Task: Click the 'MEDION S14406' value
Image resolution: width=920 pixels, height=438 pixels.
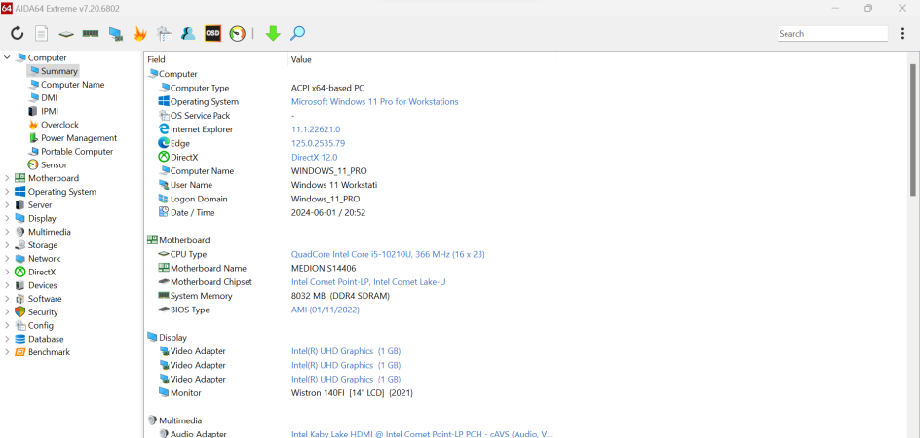Action: (324, 269)
